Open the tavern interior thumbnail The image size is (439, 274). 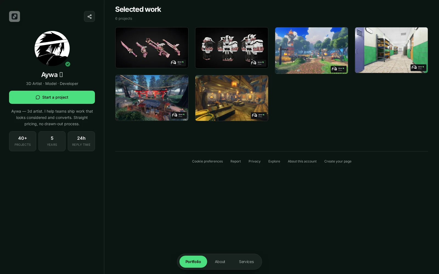tap(232, 98)
